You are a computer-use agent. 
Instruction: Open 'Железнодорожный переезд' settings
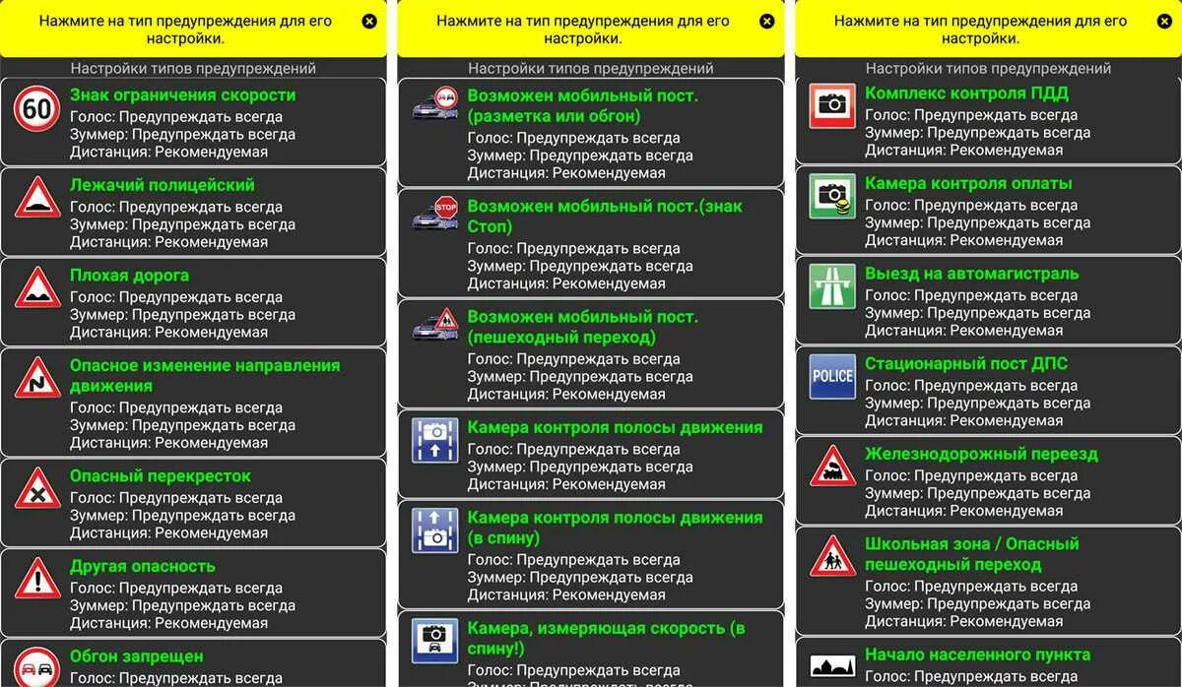point(989,481)
